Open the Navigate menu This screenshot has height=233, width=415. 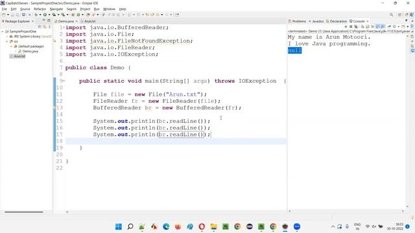coord(56,9)
